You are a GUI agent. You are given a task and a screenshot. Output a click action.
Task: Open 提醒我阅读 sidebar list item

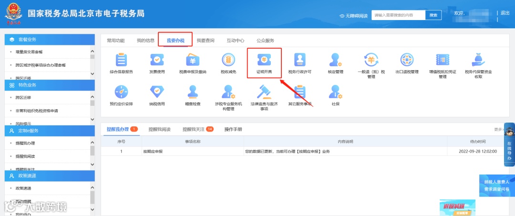(25, 156)
